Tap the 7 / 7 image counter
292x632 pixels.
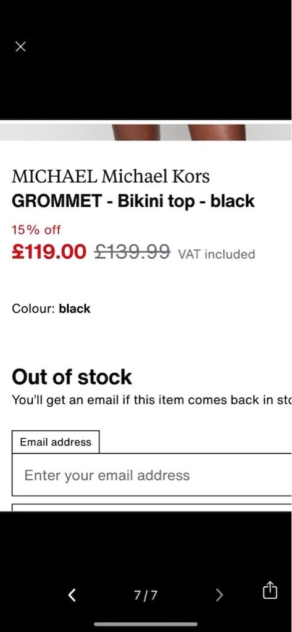[x=146, y=595]
